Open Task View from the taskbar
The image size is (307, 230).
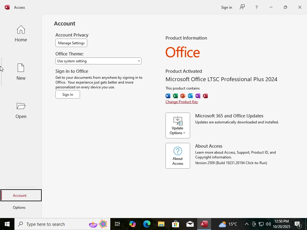point(118,224)
